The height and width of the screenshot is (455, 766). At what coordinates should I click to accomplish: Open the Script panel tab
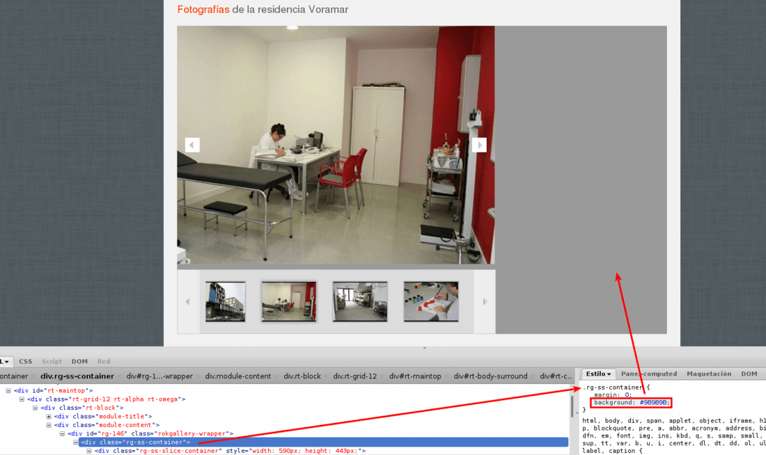(52, 361)
